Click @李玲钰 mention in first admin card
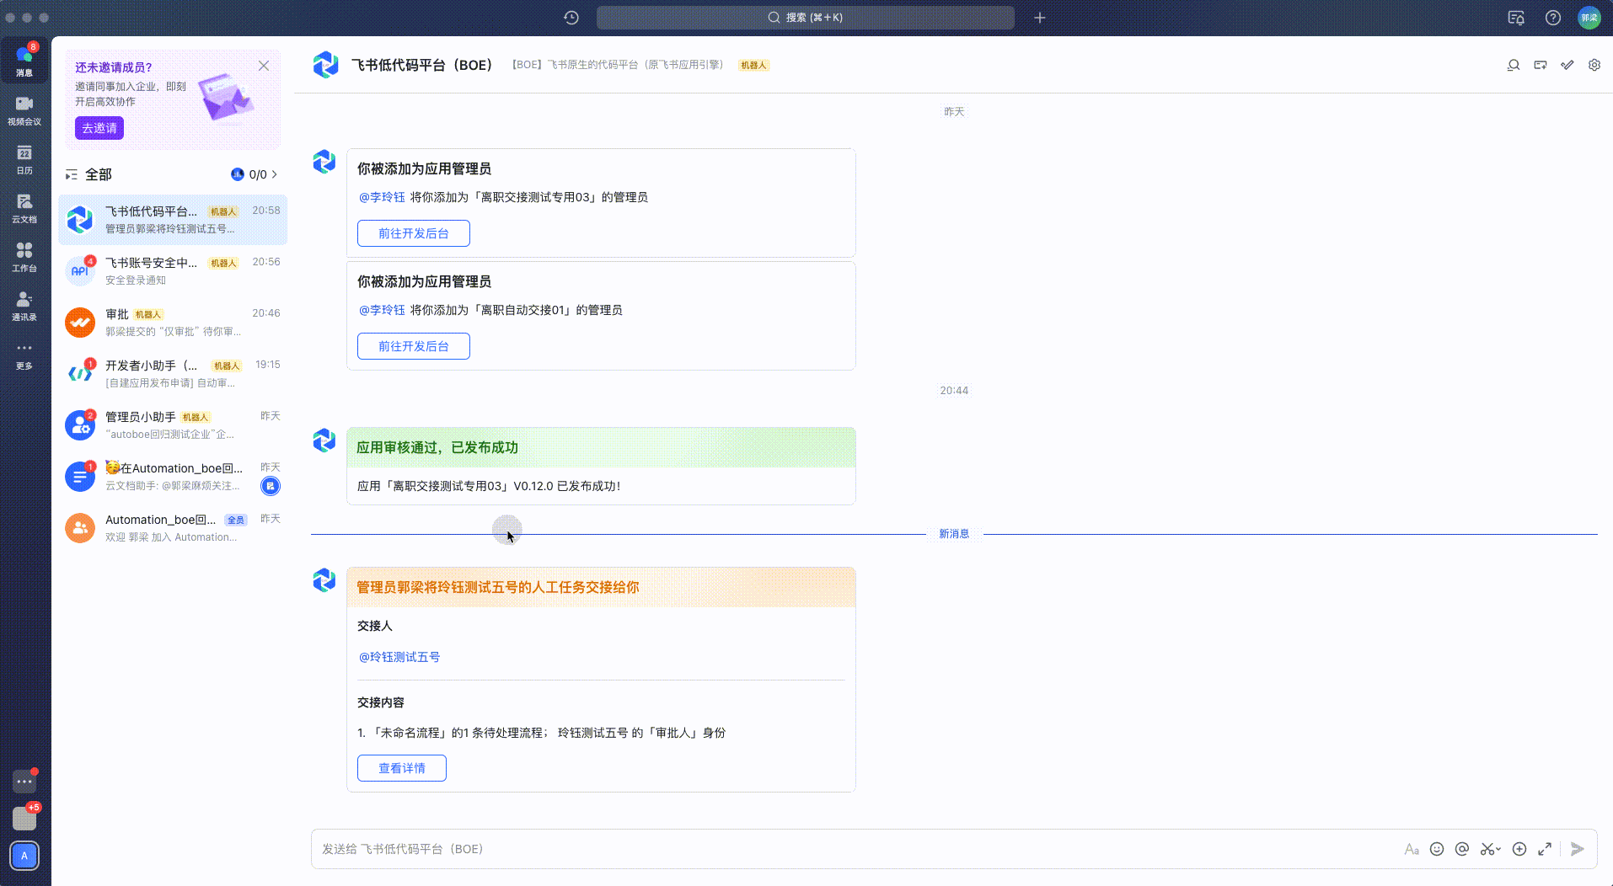 click(382, 197)
